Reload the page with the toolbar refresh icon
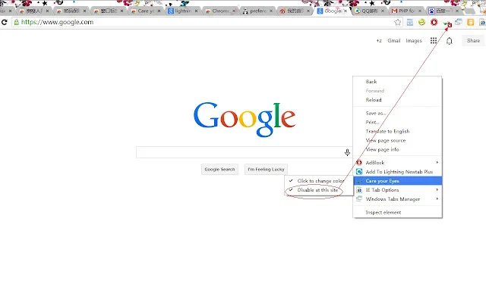 coord(5,22)
